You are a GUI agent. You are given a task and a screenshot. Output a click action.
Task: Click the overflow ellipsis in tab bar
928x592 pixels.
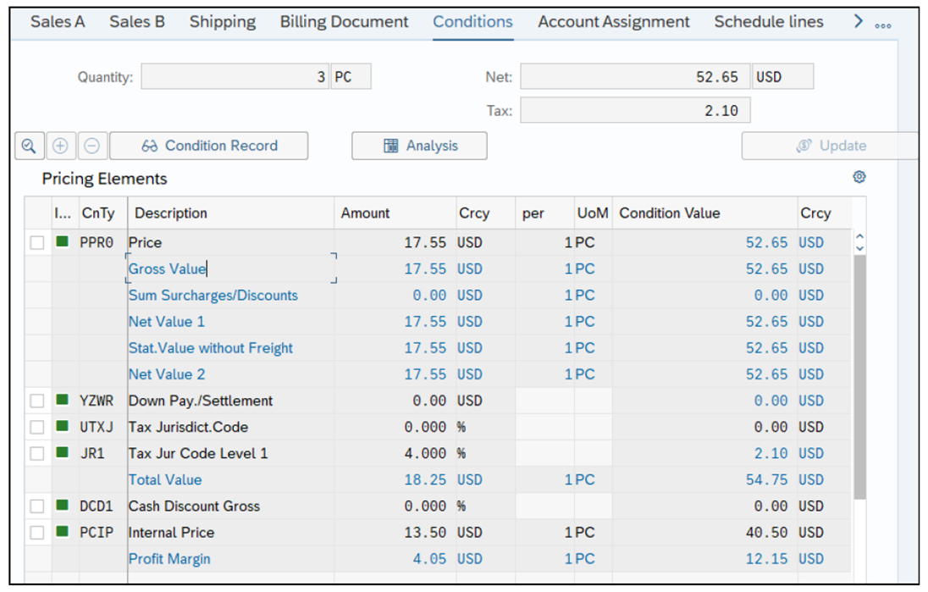point(881,25)
